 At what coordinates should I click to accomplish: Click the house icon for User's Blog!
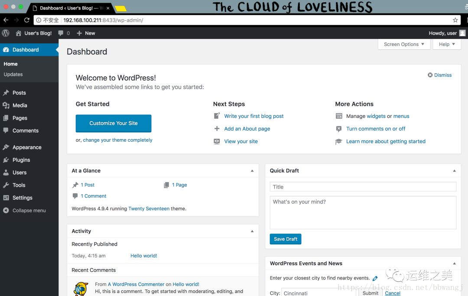pos(19,33)
